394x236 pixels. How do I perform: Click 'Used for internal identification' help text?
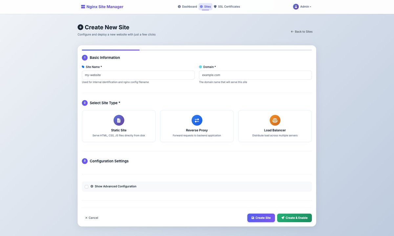[115, 82]
